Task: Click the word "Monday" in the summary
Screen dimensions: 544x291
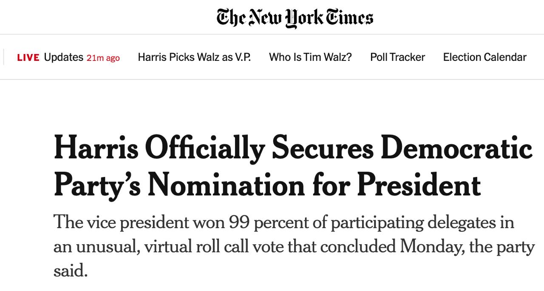Action: 430,246
